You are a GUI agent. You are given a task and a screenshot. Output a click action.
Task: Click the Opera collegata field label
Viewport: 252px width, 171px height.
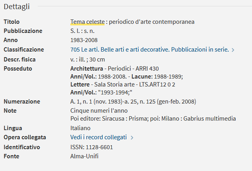[x=25, y=137]
